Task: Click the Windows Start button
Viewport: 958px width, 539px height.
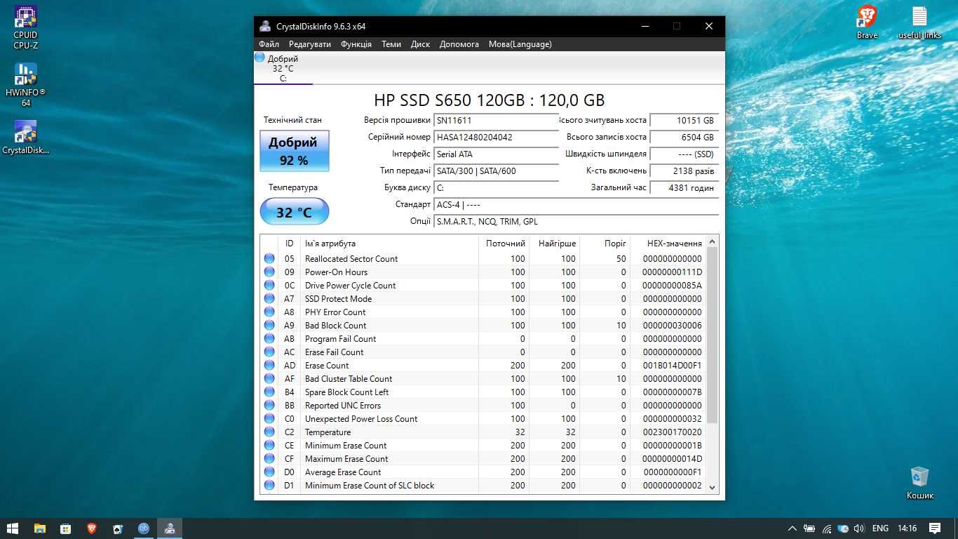Action: tap(13, 528)
